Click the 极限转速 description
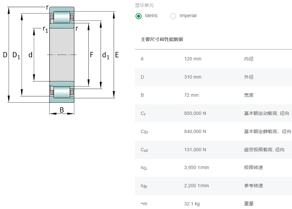This screenshot has height=209, width=292. (253, 167)
